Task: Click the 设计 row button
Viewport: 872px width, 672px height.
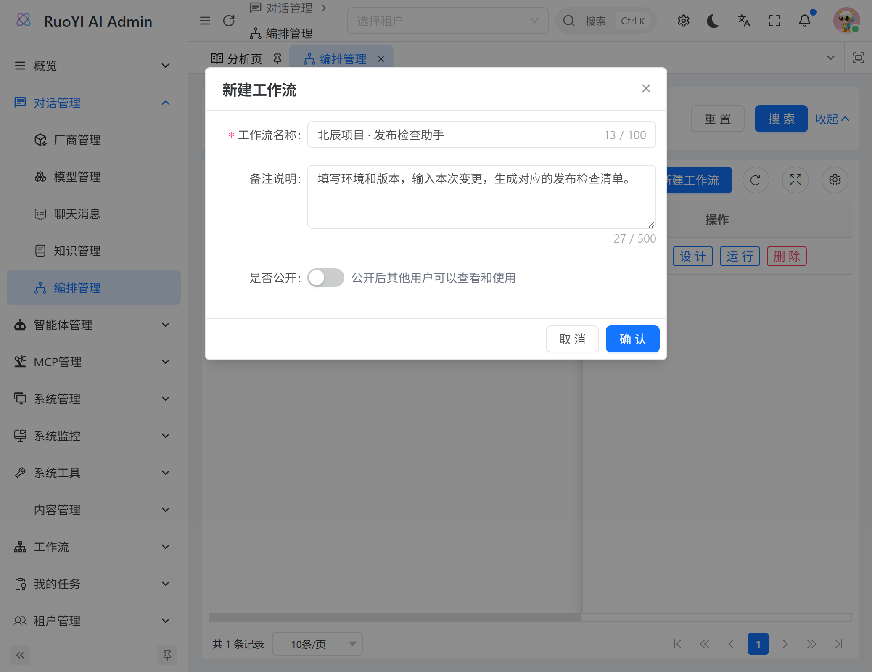Action: (x=692, y=256)
